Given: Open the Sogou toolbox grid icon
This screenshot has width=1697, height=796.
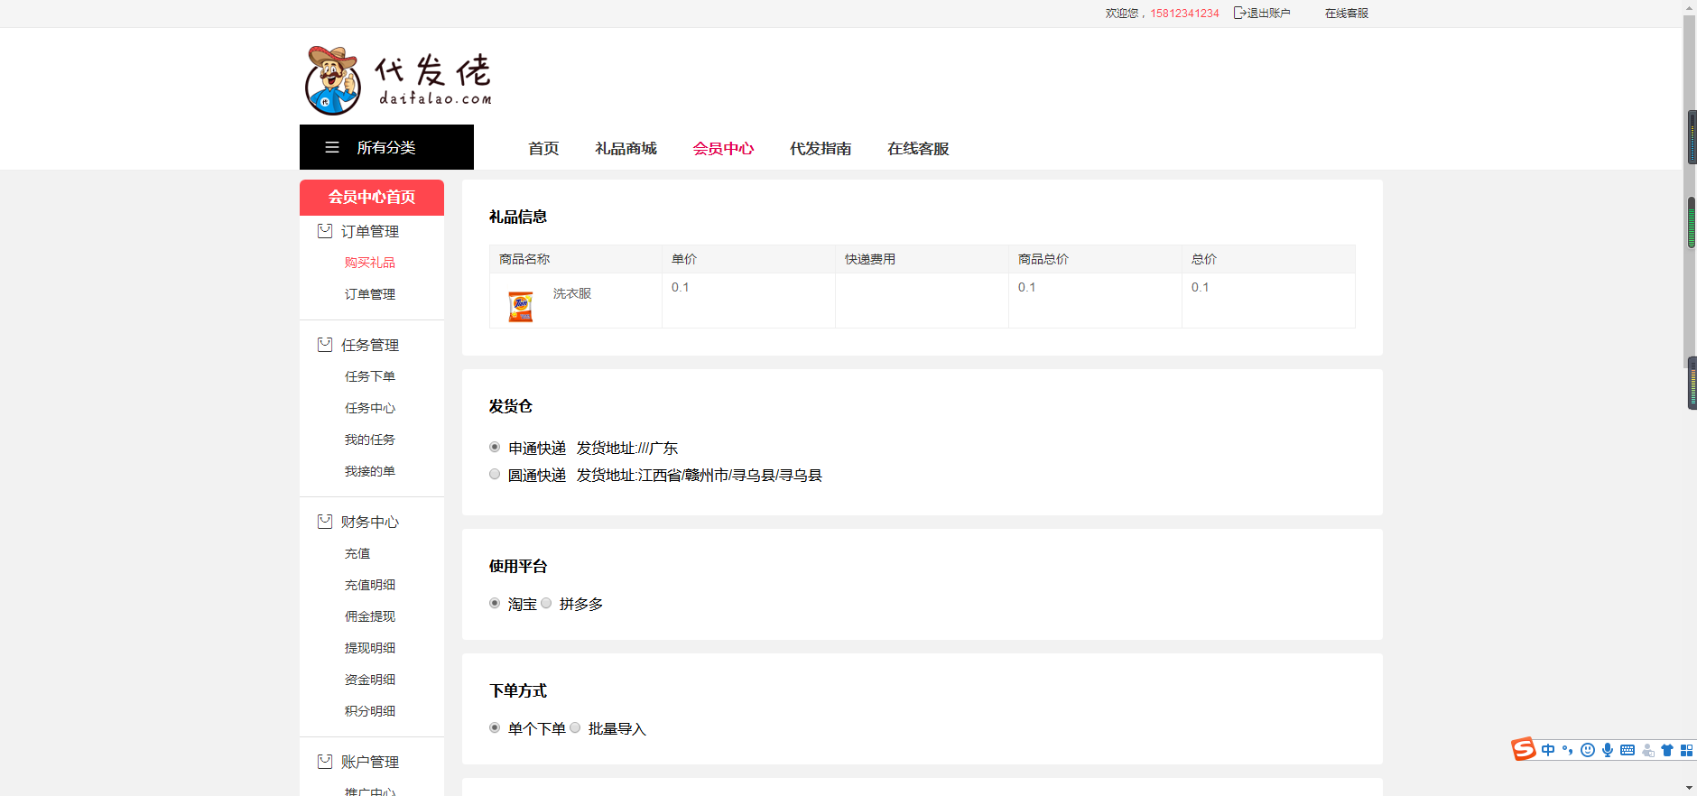Looking at the screenshot, I should pos(1686,750).
